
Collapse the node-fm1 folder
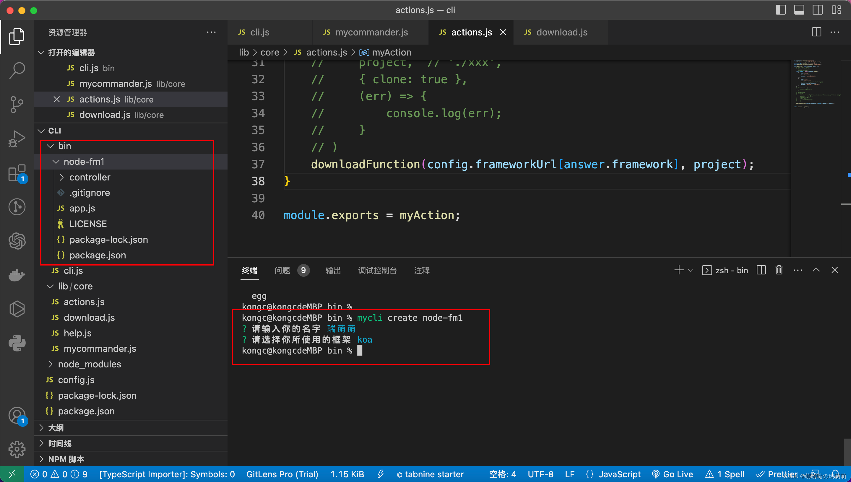tap(56, 162)
